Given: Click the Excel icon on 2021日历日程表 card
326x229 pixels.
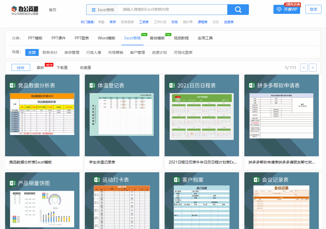Looking at the screenshot, I should pyautogui.click(x=172, y=85).
